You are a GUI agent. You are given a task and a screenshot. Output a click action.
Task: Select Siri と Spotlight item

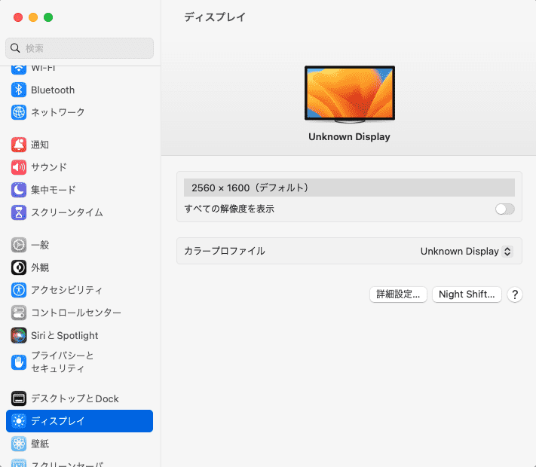pyautogui.click(x=79, y=335)
